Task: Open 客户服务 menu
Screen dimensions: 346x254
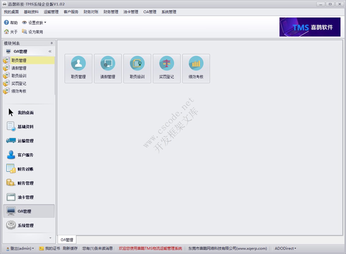Action: tap(71, 12)
